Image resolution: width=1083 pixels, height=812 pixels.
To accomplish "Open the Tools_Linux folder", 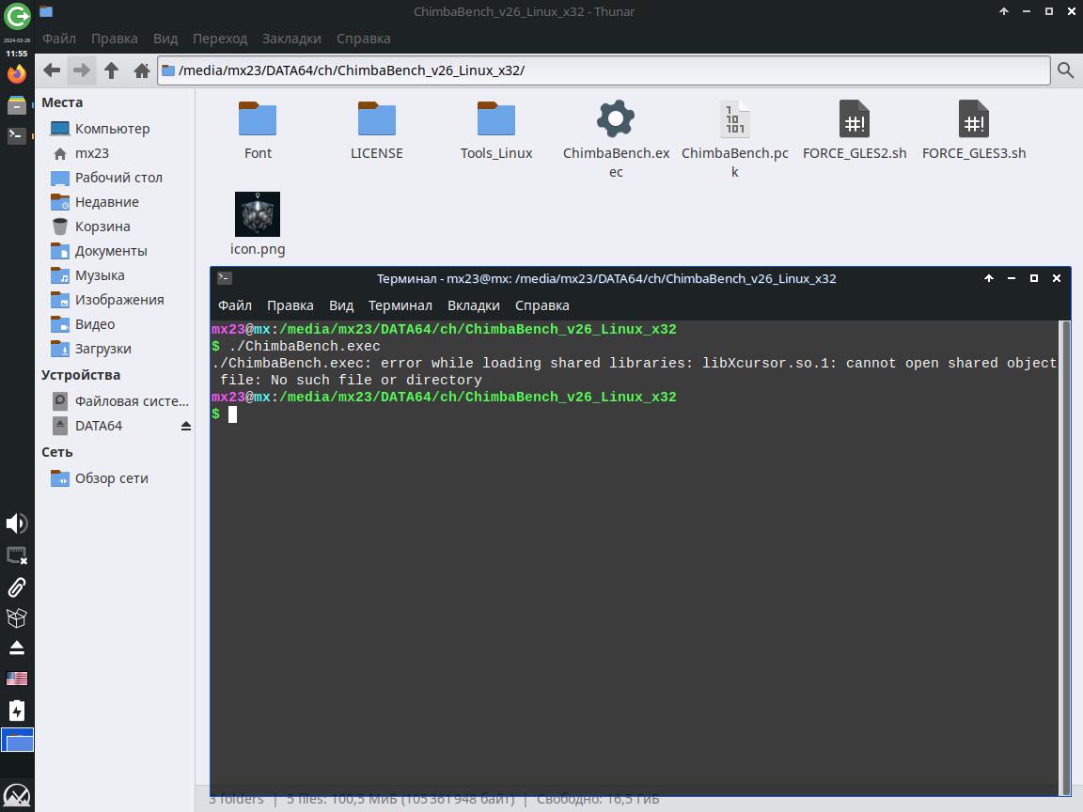I will (x=496, y=119).
